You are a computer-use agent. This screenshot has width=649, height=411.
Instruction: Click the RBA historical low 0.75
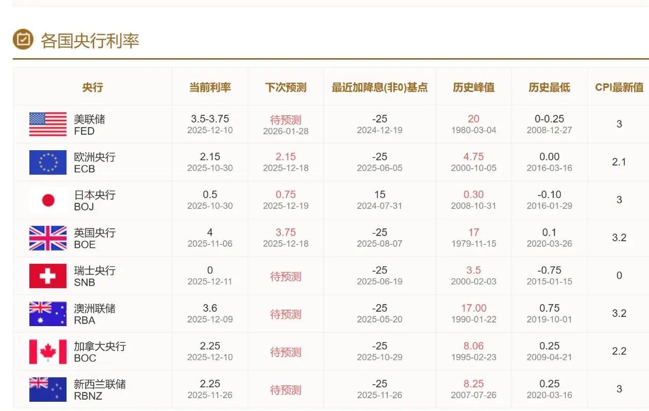point(549,308)
